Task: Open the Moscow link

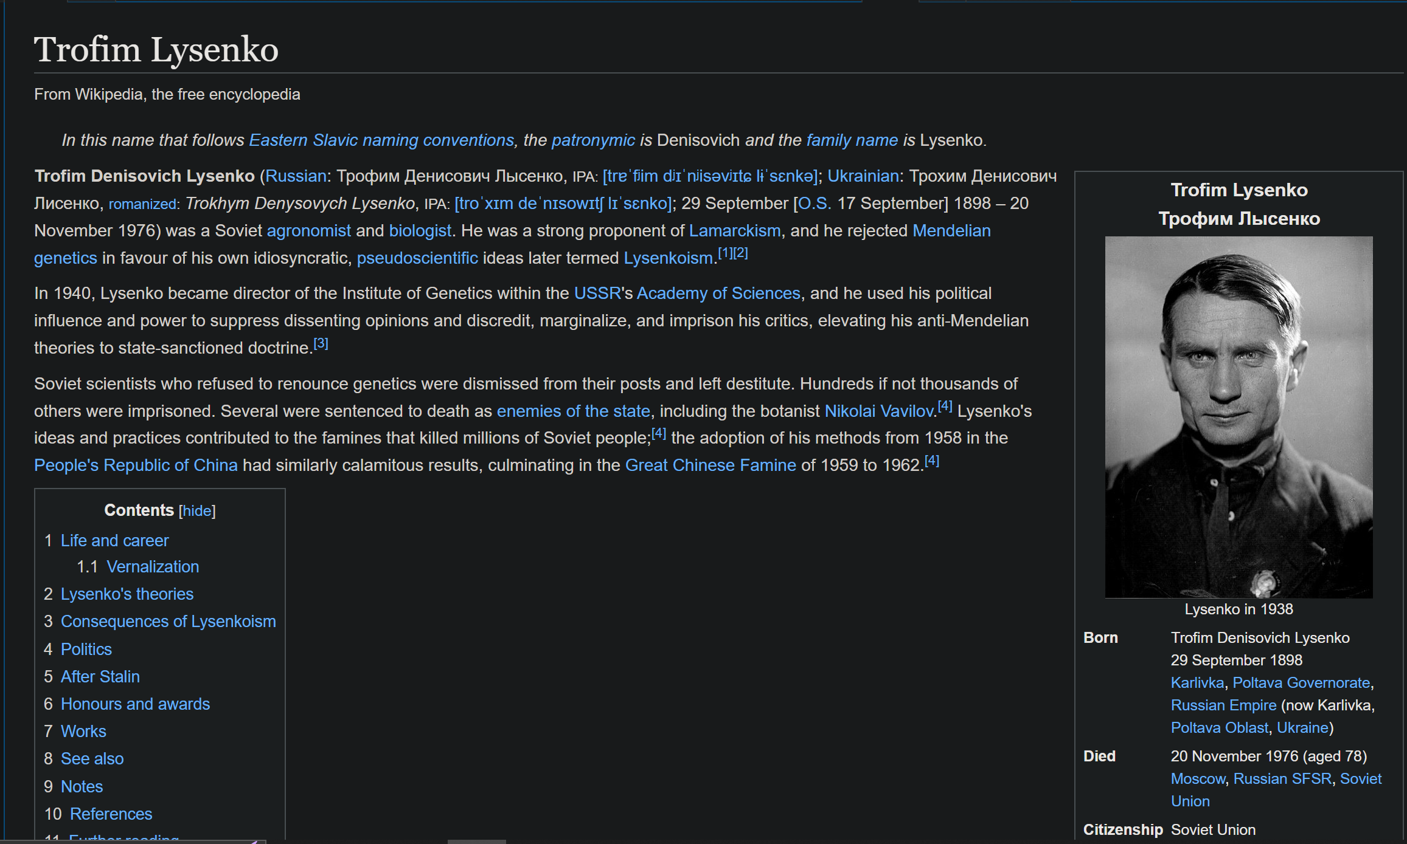Action: point(1198,779)
